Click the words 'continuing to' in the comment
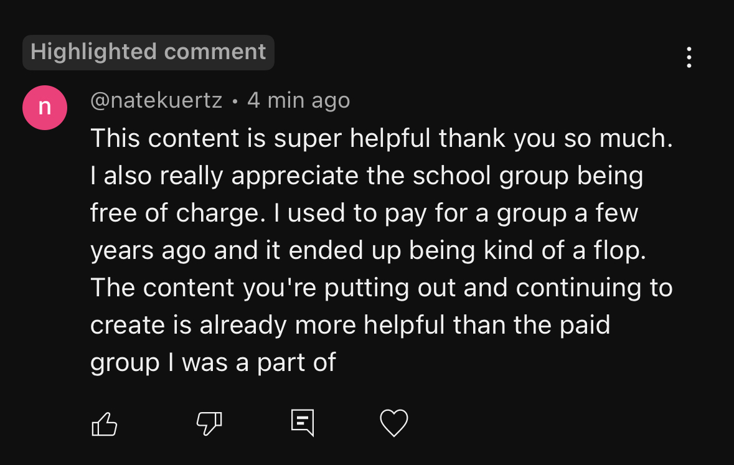 click(x=594, y=288)
